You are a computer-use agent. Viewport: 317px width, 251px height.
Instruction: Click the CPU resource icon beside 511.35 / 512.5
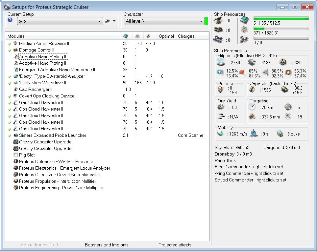[245, 20]
